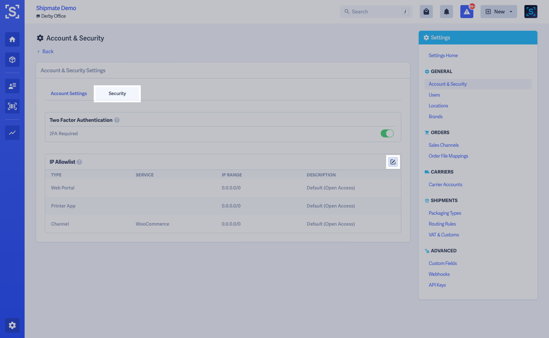This screenshot has width=549, height=338.
Task: Open Users settings
Action: 434,95
